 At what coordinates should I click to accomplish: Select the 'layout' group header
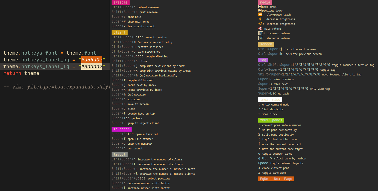pos(120,154)
